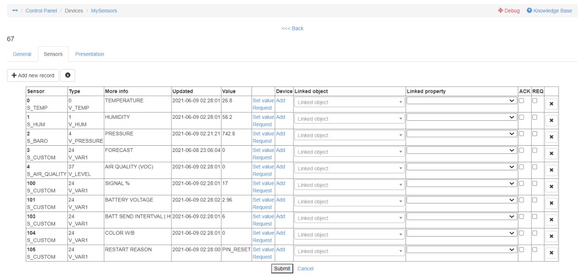Delete the HUMIDITY sensor row with the x button

pos(552,120)
